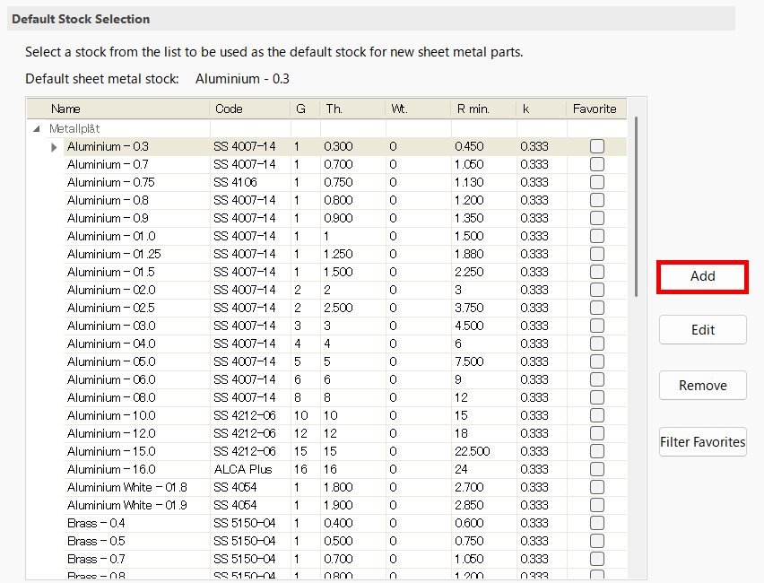764x583 pixels.
Task: Click the Edit button
Action: pos(703,330)
